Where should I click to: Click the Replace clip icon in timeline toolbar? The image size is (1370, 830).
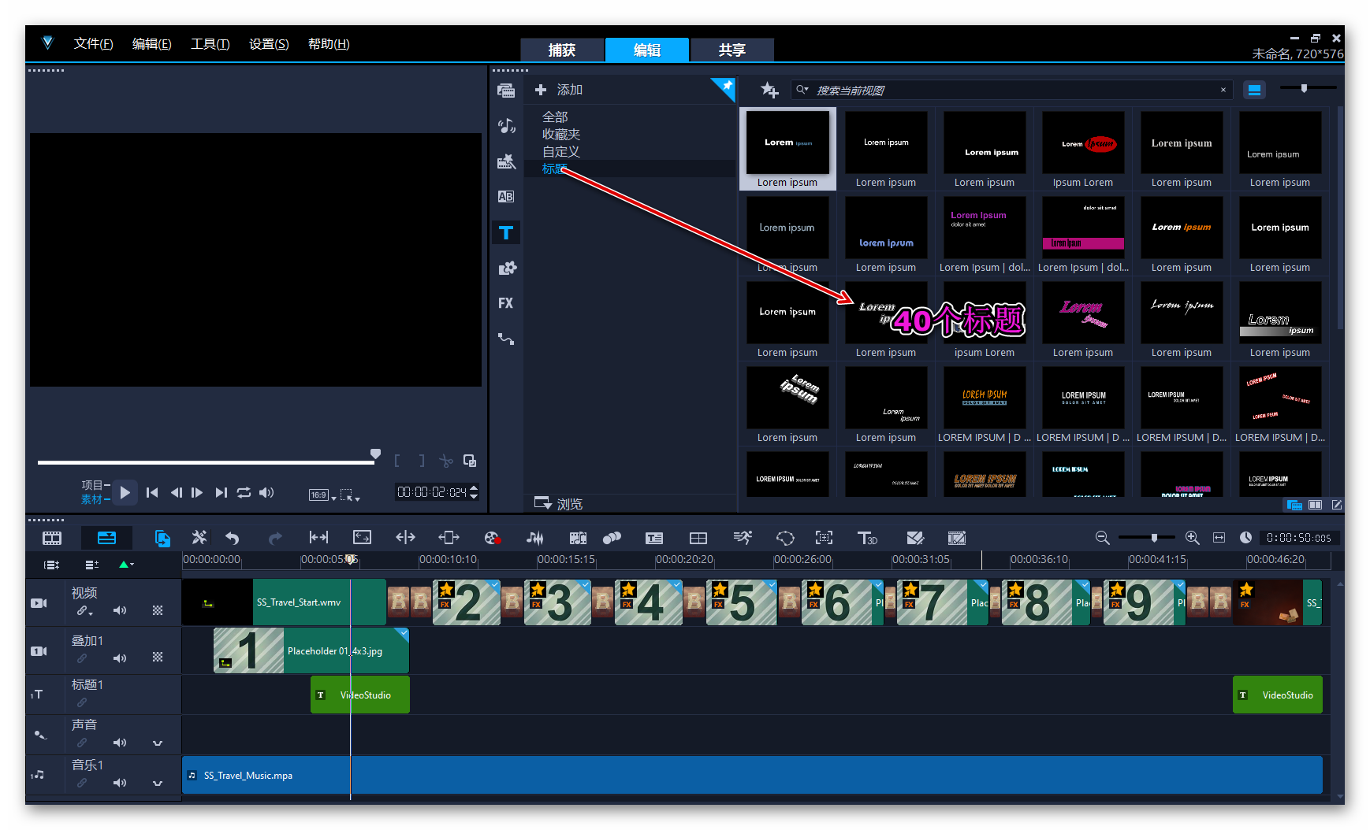tap(162, 538)
